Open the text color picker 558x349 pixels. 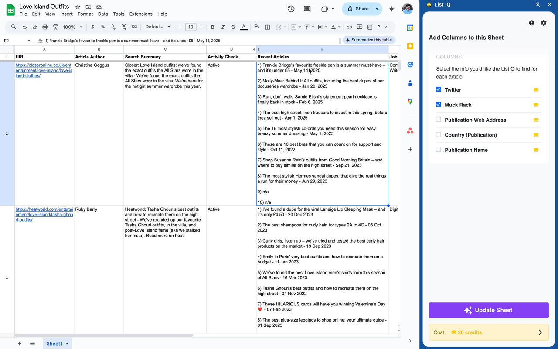click(x=244, y=27)
